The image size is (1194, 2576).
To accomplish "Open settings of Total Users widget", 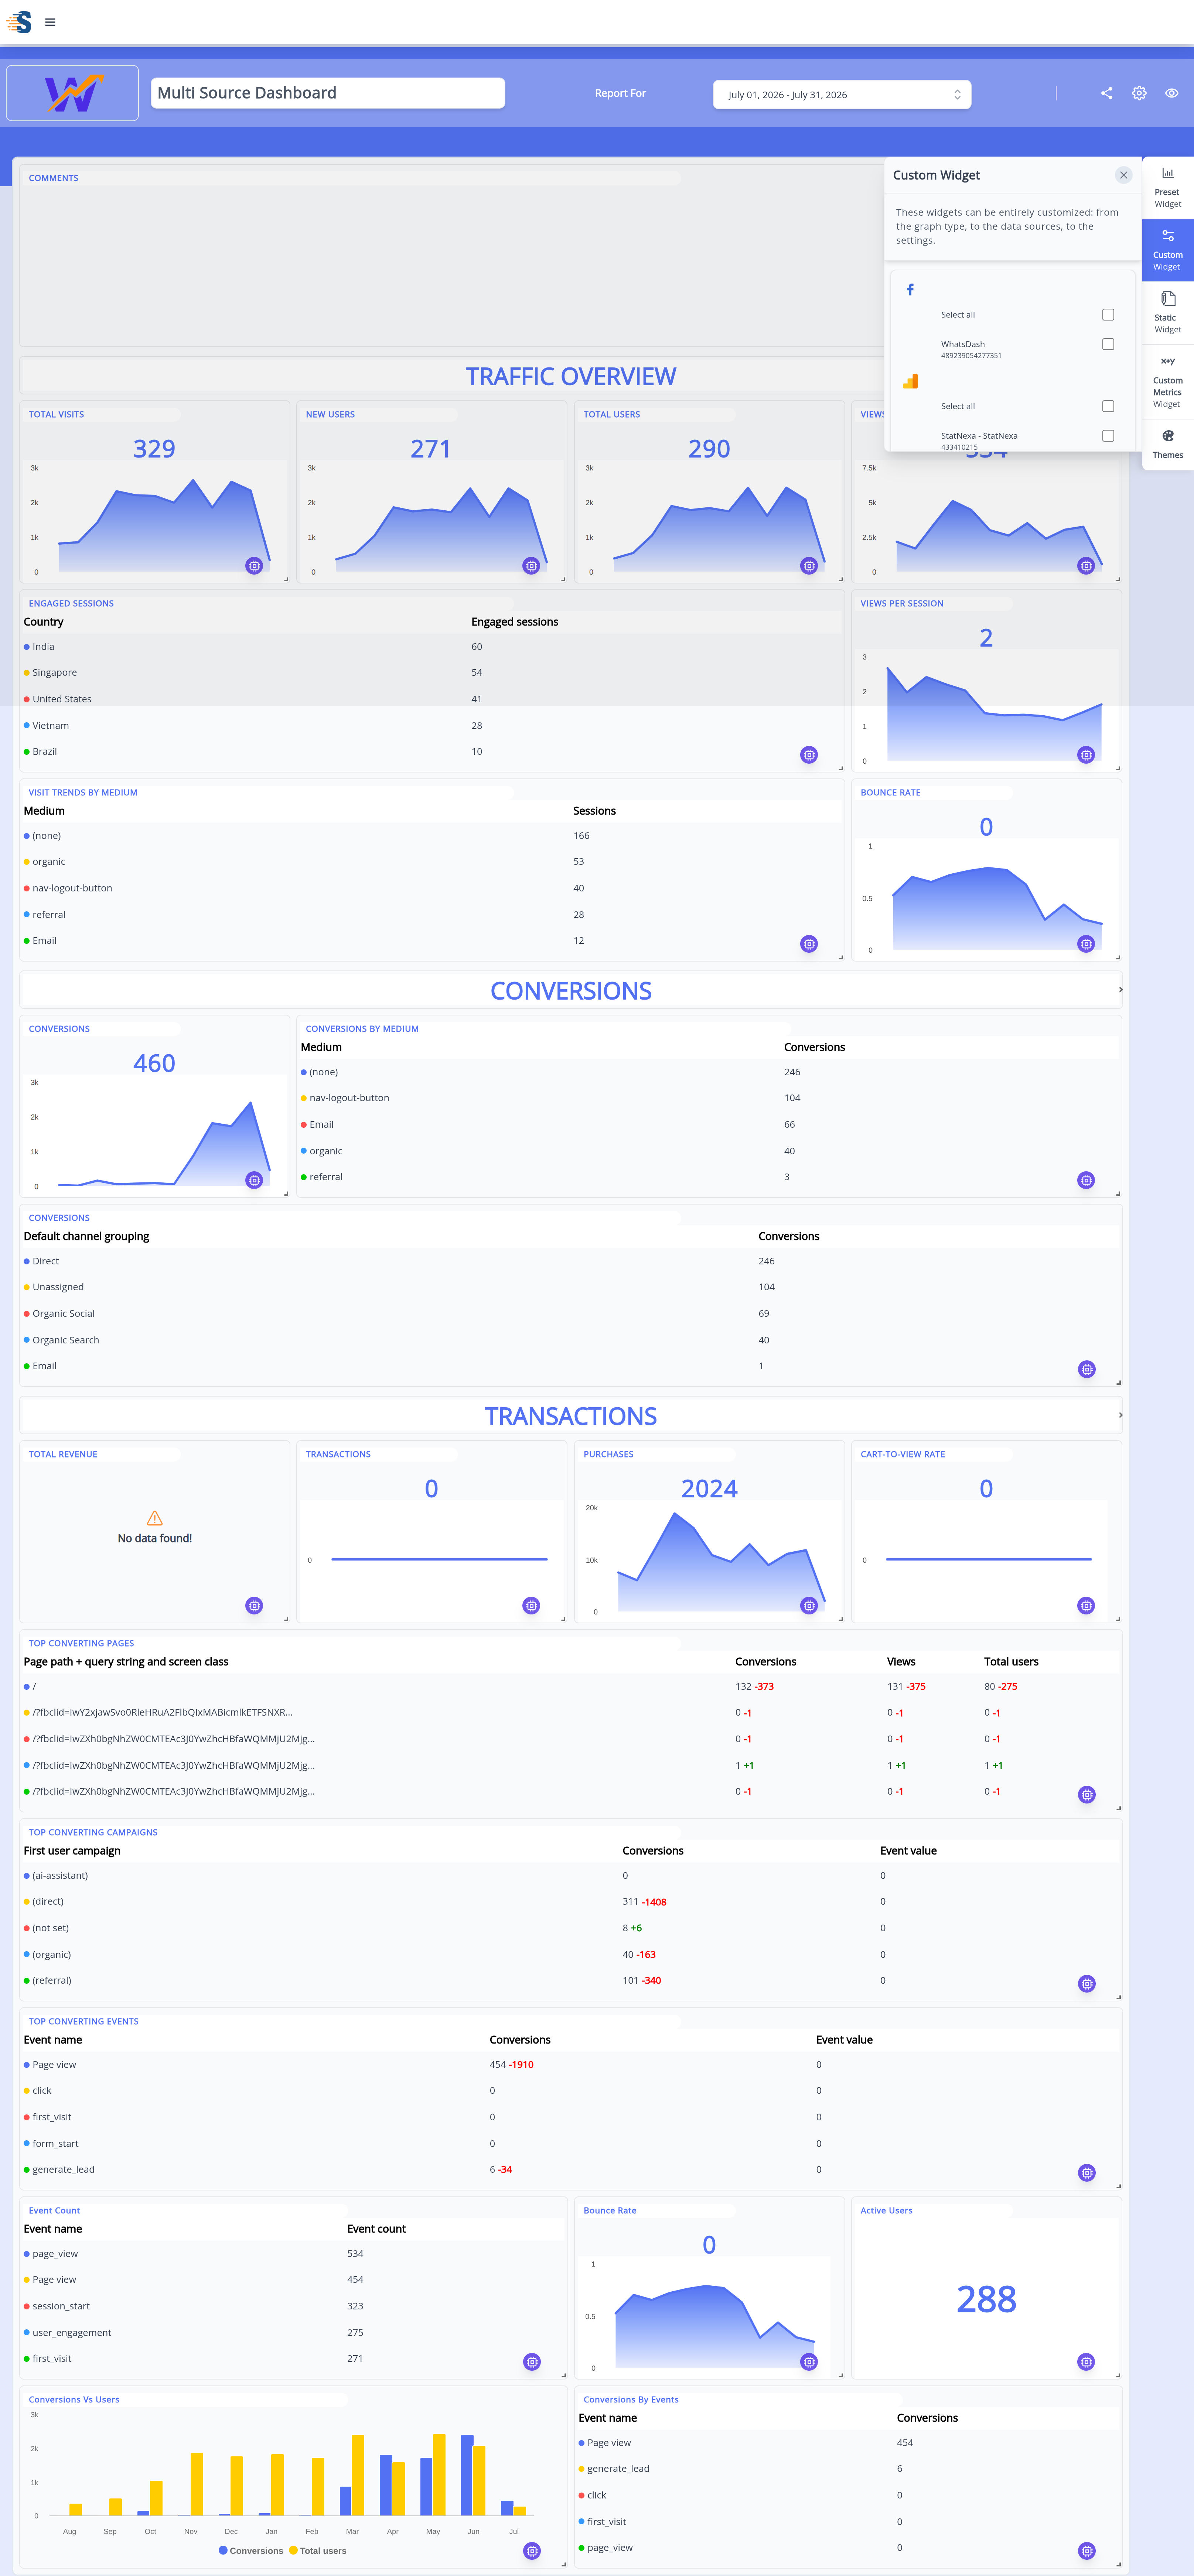I will click(809, 566).
